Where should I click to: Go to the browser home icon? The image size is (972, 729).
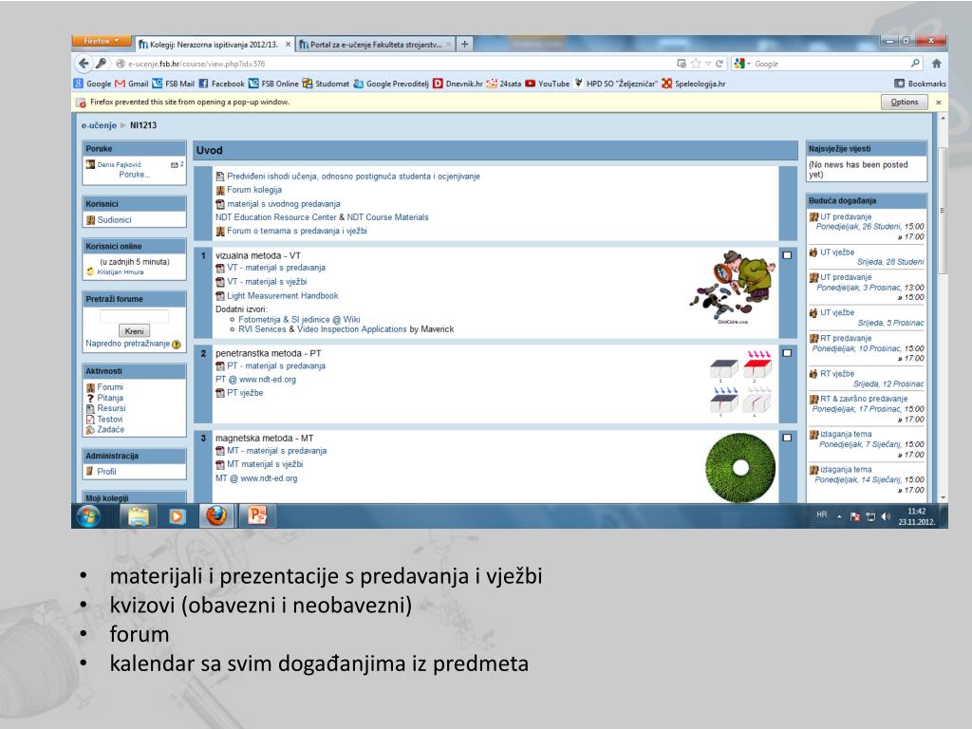(x=937, y=64)
